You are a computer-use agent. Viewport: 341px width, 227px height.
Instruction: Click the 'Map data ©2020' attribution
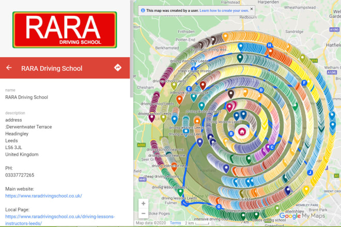tap(151, 223)
